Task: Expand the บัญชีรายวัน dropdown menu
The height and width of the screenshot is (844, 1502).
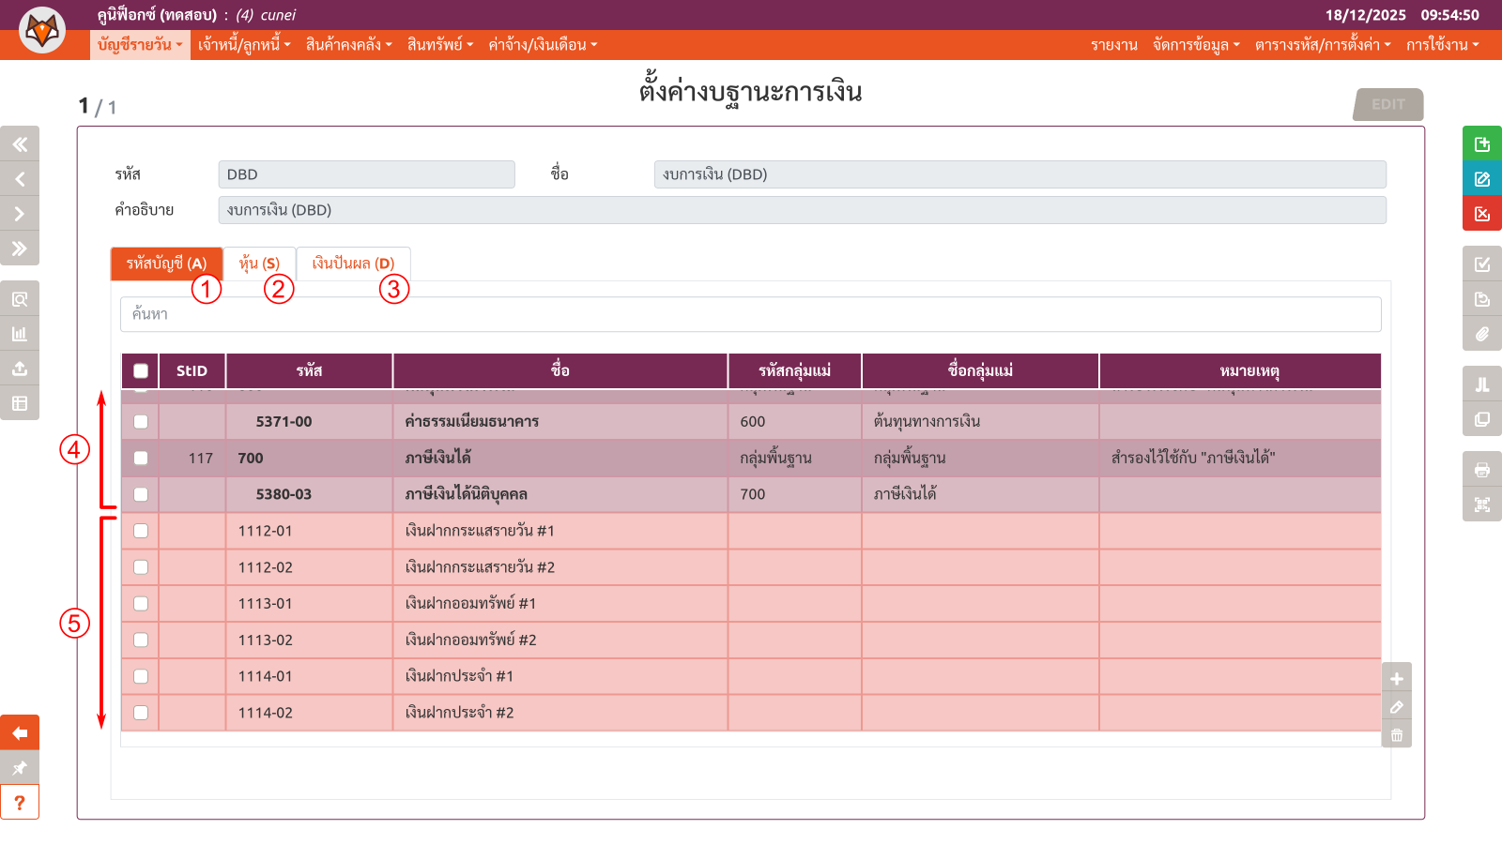Action: click(140, 45)
